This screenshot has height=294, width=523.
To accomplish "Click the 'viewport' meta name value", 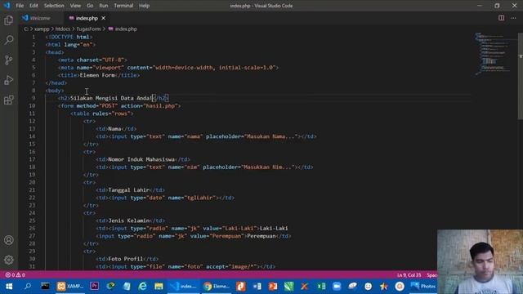I will (x=107, y=68).
